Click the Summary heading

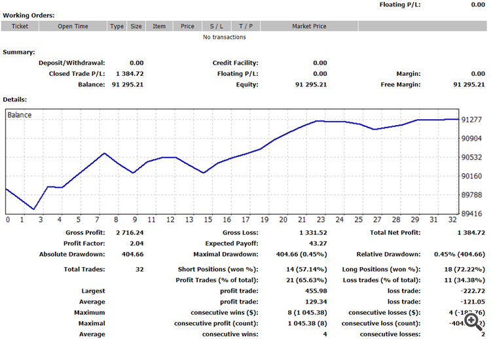coord(19,52)
